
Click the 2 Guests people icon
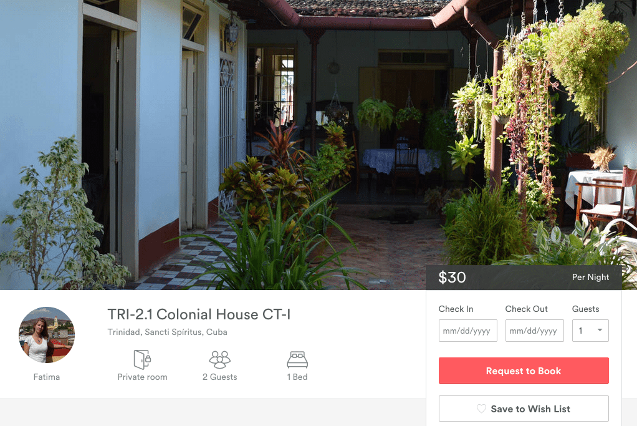pyautogui.click(x=220, y=359)
